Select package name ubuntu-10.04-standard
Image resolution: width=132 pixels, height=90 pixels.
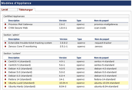click(107, 83)
